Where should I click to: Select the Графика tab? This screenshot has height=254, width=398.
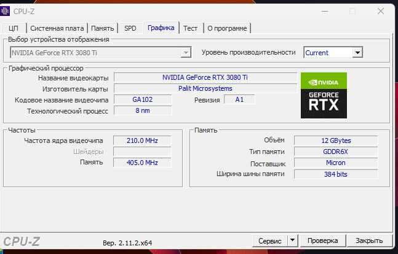coord(161,28)
